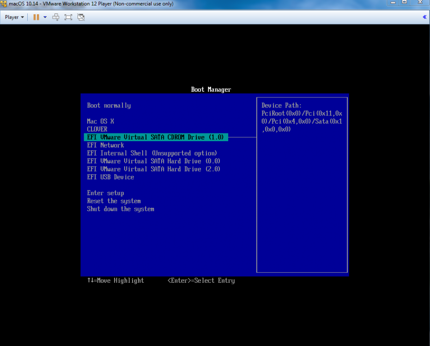The width and height of the screenshot is (430, 346).
Task: Expand the power options arrow next to pause
Action: 45,17
